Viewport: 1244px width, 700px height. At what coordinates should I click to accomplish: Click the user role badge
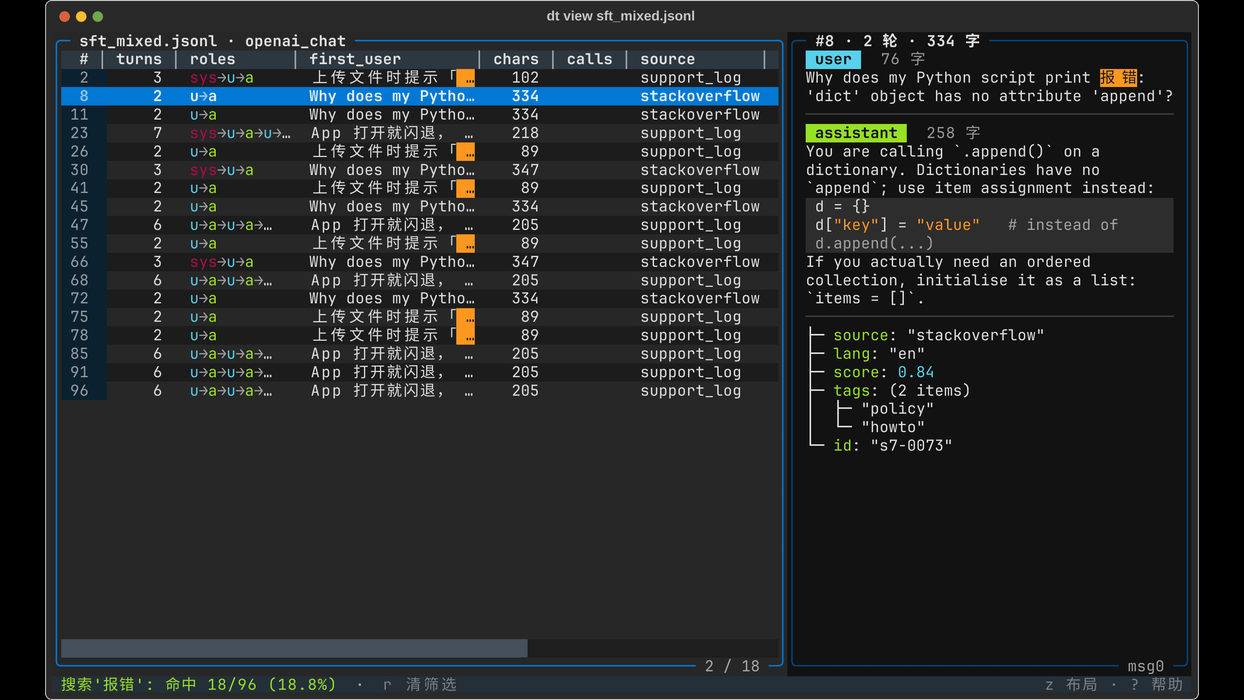(x=833, y=59)
